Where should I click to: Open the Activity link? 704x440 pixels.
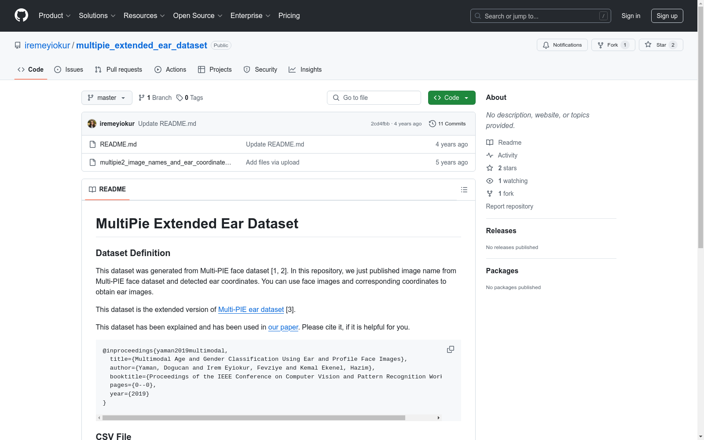tap(502, 155)
